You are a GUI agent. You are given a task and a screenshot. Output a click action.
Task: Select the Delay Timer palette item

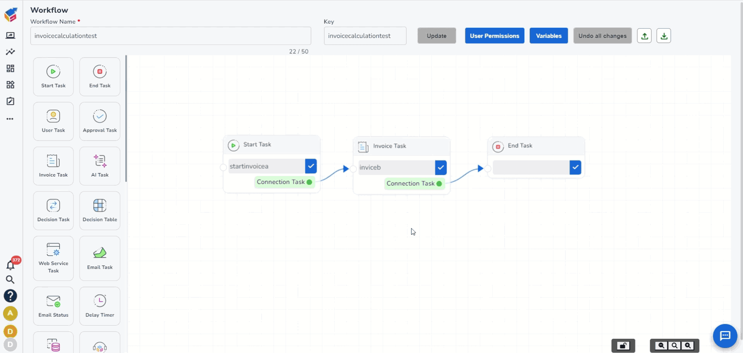tap(100, 306)
